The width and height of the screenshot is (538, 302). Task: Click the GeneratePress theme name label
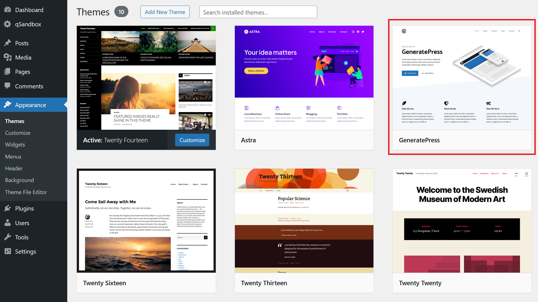pyautogui.click(x=419, y=140)
